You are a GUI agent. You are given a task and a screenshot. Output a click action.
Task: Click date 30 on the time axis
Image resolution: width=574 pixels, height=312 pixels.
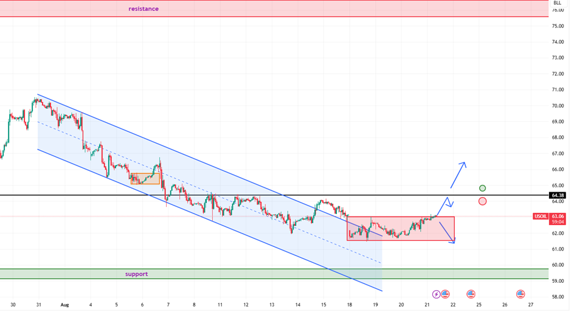click(13, 305)
